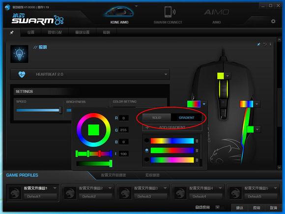Screen dimensions: 285x214
Task: Click the left side zone gradient swatch on mouse
Action: [x=194, y=104]
